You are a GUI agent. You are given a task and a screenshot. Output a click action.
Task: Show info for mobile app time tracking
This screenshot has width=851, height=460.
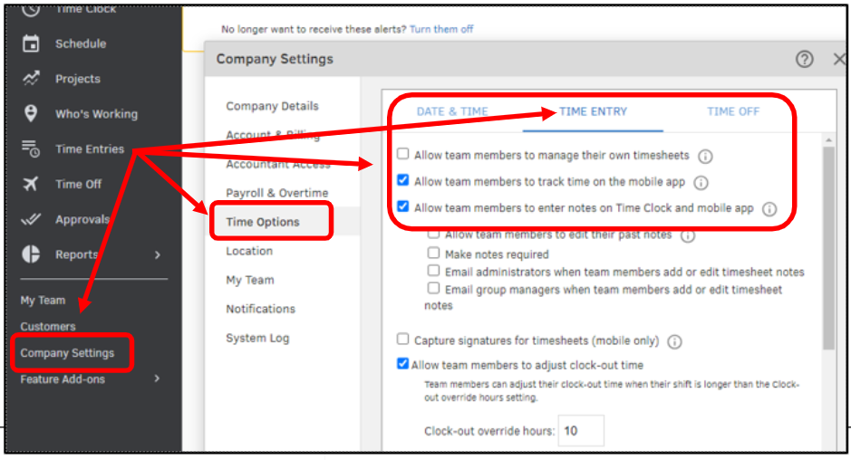pyautogui.click(x=701, y=182)
